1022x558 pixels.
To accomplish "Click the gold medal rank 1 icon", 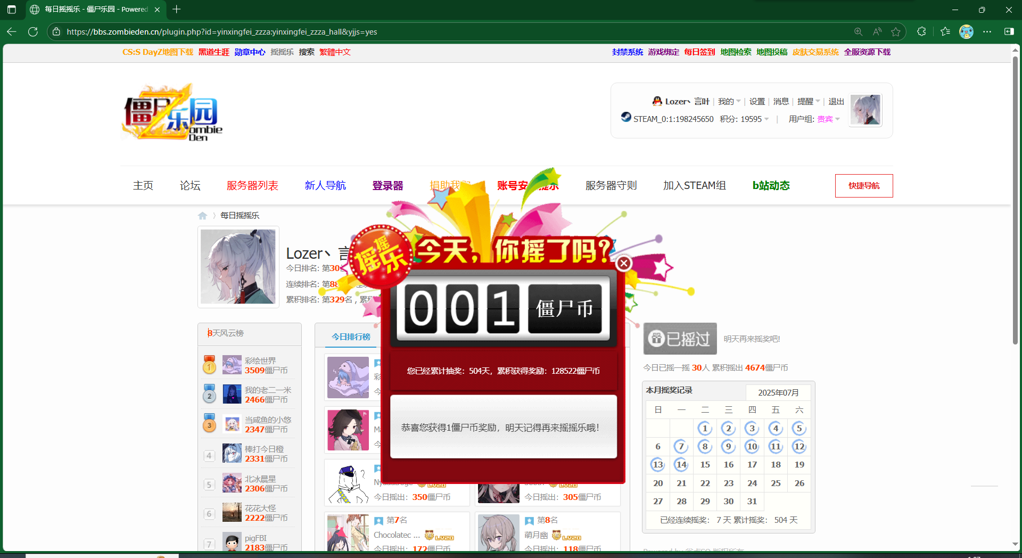I will (x=209, y=365).
